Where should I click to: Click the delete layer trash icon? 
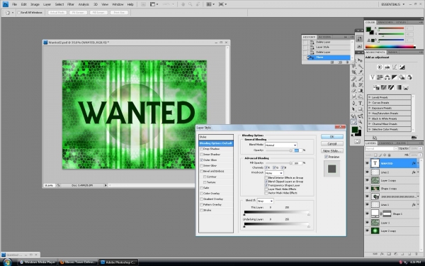point(416,254)
